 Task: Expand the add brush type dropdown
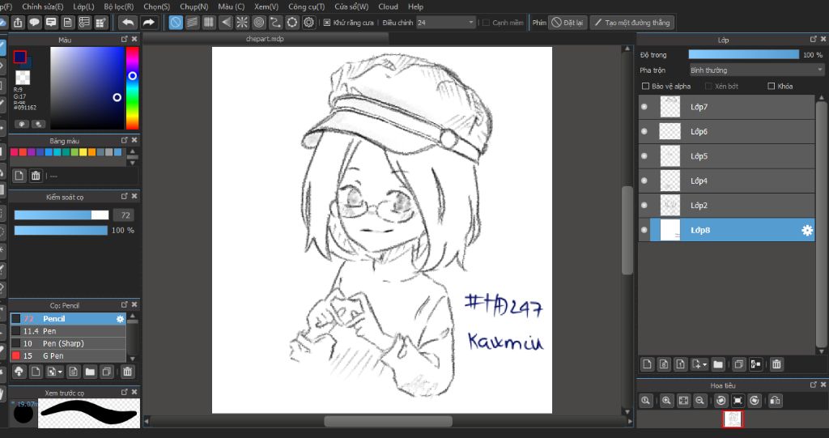[60, 372]
